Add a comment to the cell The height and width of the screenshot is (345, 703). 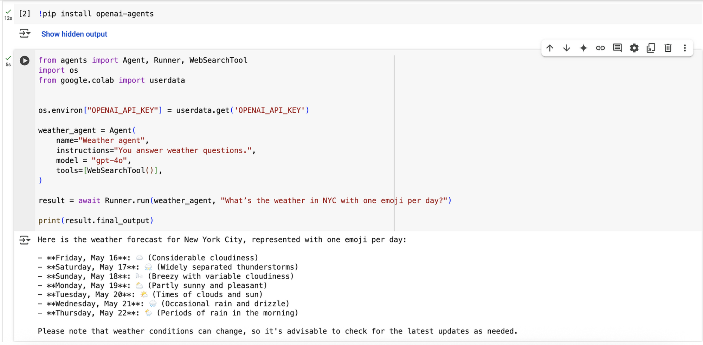pos(617,48)
